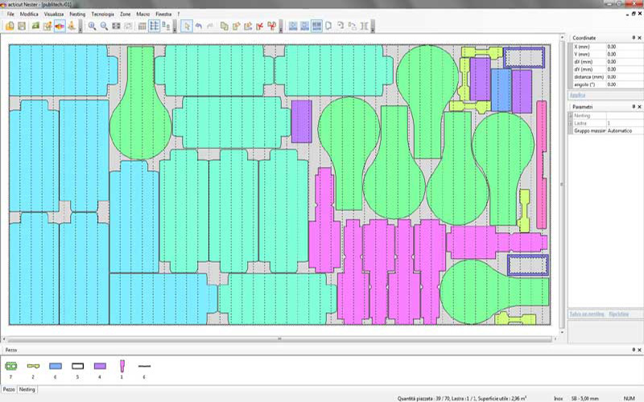Screen dimensions: 644x402
Task: Click the open folder toolbar icon
Action: coord(10,27)
